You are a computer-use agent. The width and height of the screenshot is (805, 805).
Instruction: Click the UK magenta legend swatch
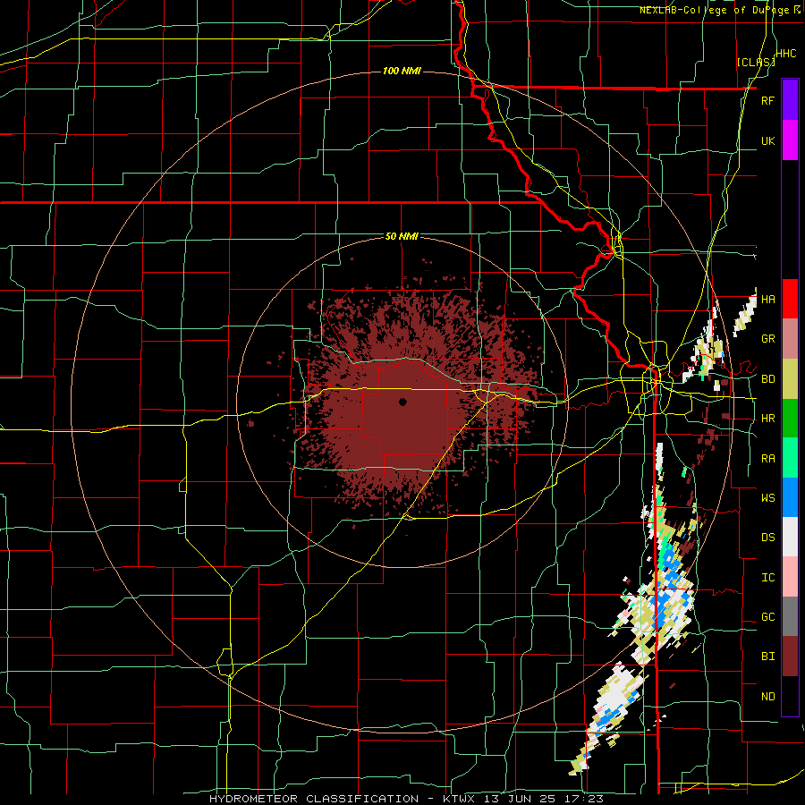(790, 140)
